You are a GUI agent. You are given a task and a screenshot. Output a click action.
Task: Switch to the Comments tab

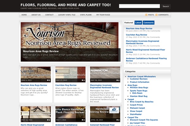coord(149,23)
